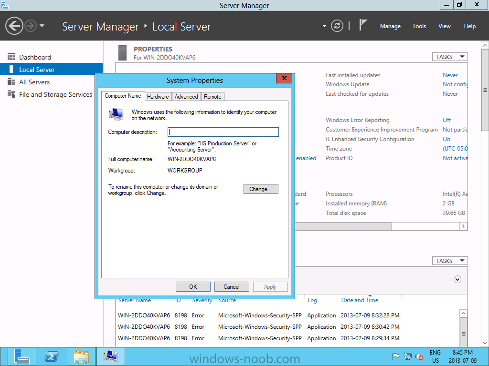The height and width of the screenshot is (366, 489).
Task: Open the Events TASKS dropdown
Action: click(x=450, y=261)
